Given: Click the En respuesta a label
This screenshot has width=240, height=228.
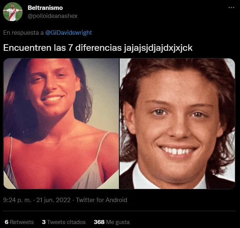Looking at the screenshot, I should pyautogui.click(x=23, y=33).
